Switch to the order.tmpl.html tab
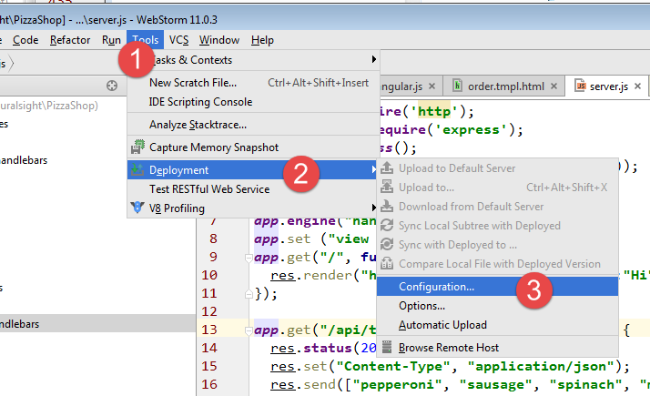 506,86
